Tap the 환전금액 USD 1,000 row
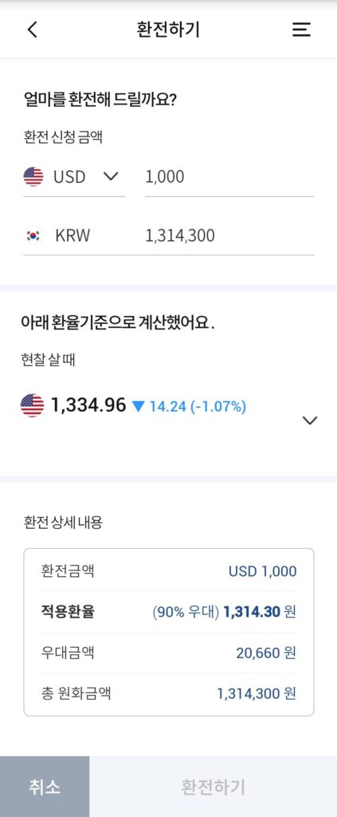The width and height of the screenshot is (337, 817). coord(169,571)
